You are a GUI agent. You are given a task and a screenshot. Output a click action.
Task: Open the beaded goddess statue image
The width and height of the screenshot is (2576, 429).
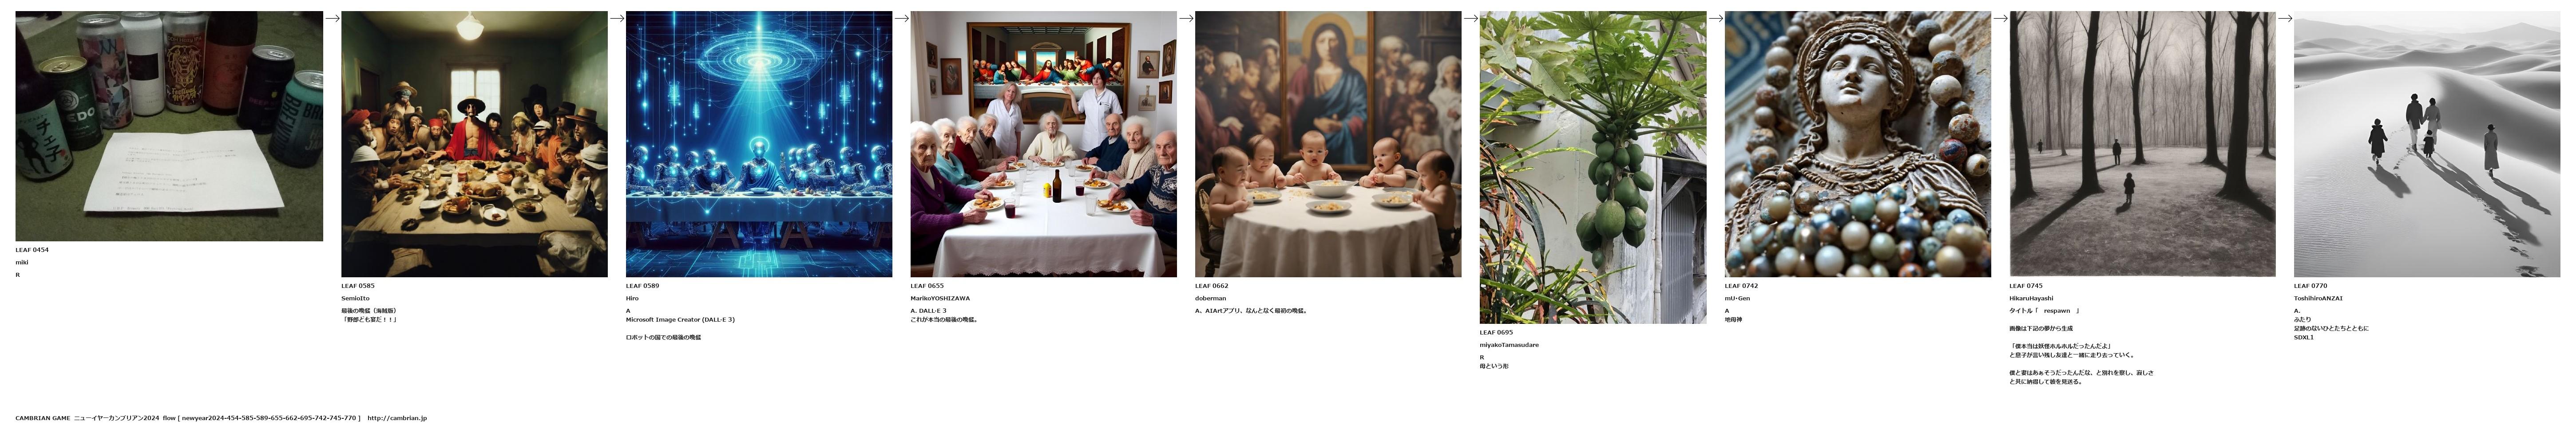(x=1858, y=144)
